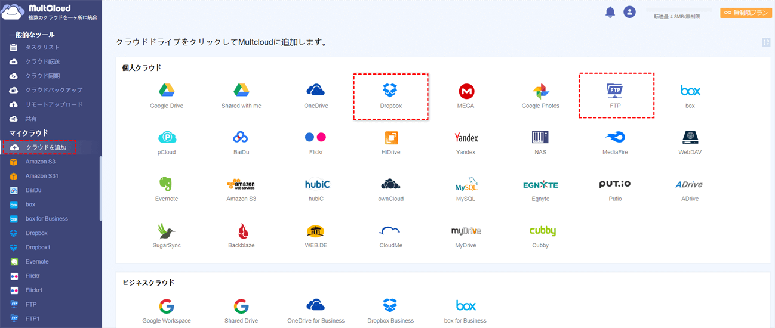
Task: Add WebDAV storage
Action: pos(690,143)
